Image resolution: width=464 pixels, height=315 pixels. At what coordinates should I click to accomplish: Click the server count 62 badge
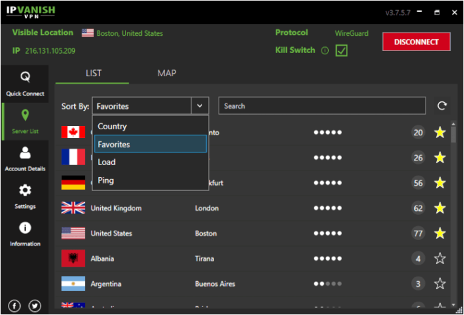coord(418,208)
